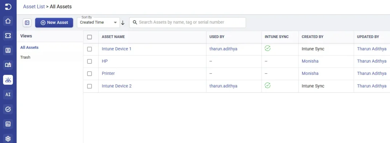Image resolution: width=390 pixels, height=143 pixels.
Task: Focus the Search Assets input field
Action: (x=187, y=22)
